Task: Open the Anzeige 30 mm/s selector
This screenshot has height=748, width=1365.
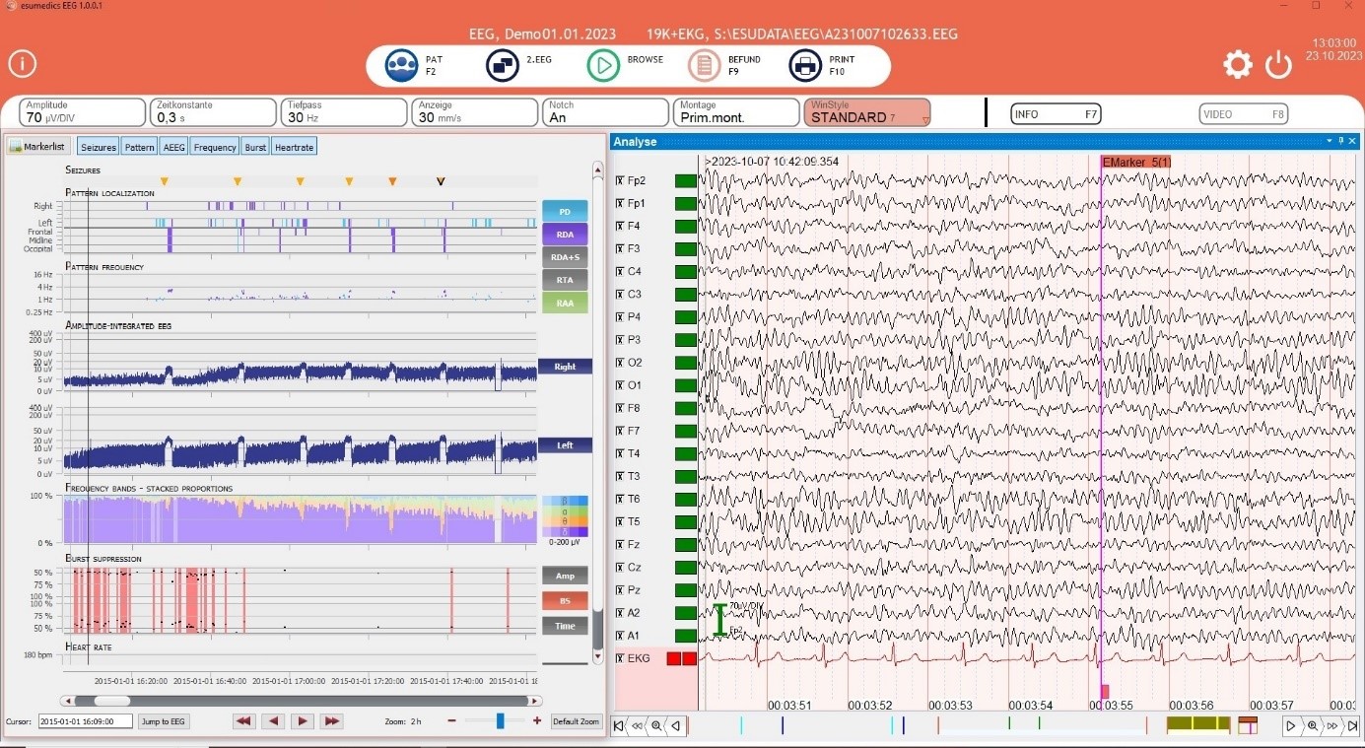Action: [473, 112]
